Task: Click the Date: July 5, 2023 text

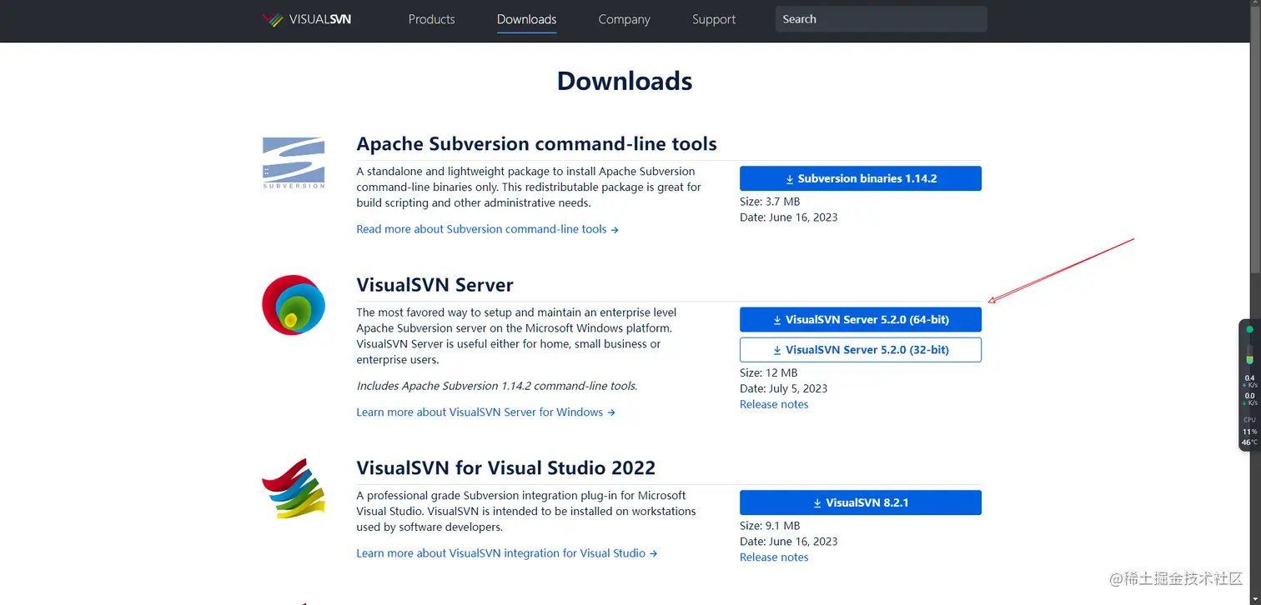Action: point(783,388)
